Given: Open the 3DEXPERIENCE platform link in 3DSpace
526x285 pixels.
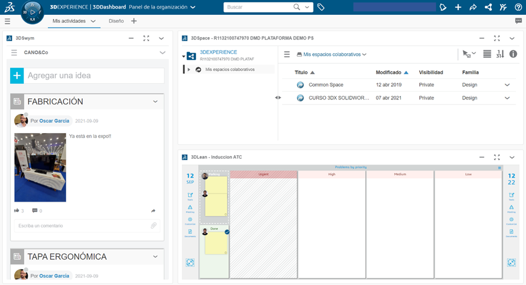Looking at the screenshot, I should pyautogui.click(x=218, y=52).
